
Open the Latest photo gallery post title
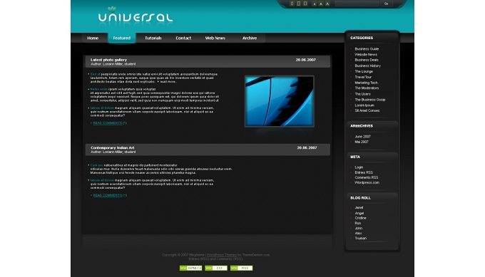point(109,60)
